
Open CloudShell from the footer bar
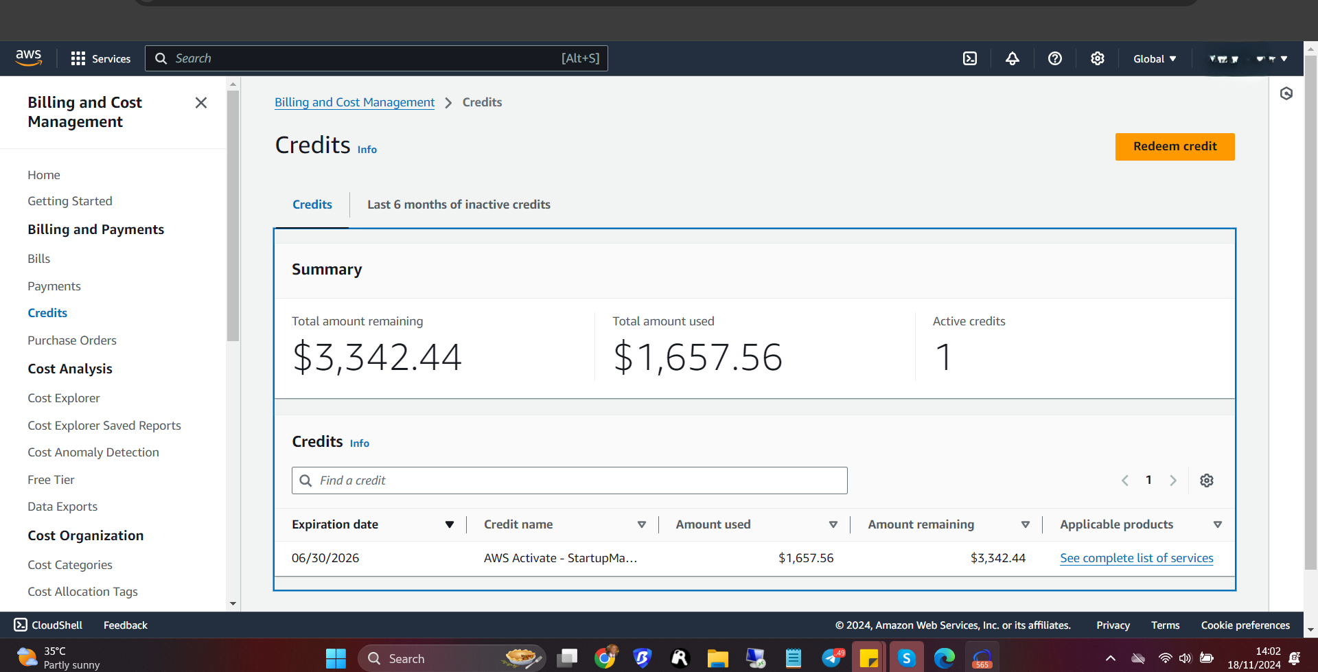click(48, 625)
